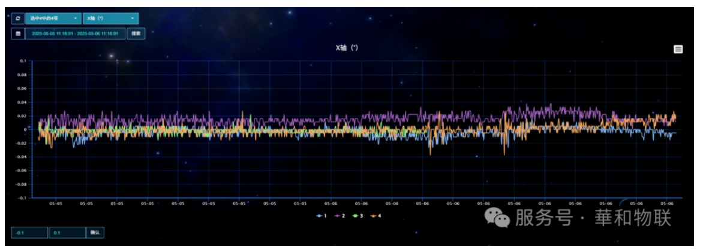The image size is (703, 250).
Task: Click the '服务号 · 華和物联' watermark text
Action: pyautogui.click(x=592, y=218)
